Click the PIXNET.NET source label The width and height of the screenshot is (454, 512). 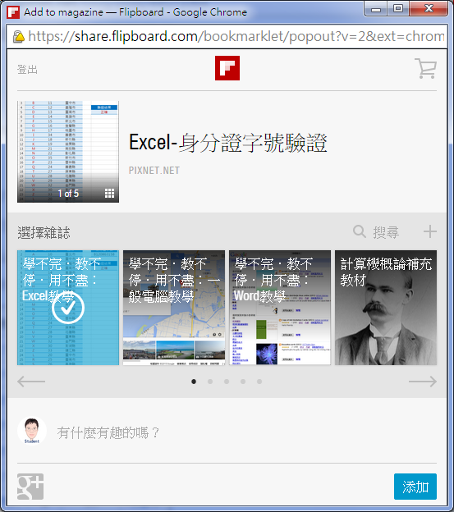[154, 171]
